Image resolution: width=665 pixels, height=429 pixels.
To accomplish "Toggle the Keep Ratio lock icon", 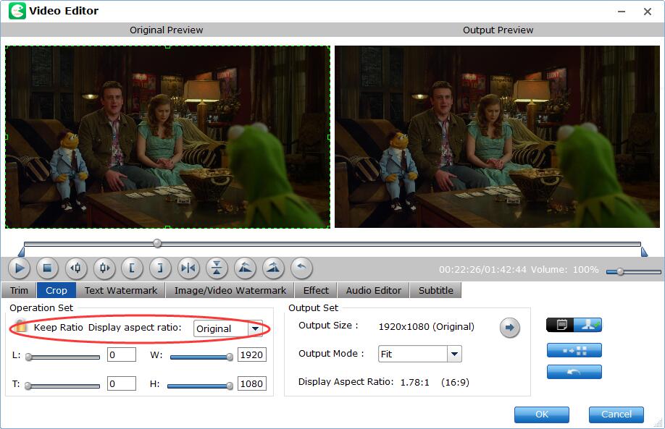I will pos(20,326).
